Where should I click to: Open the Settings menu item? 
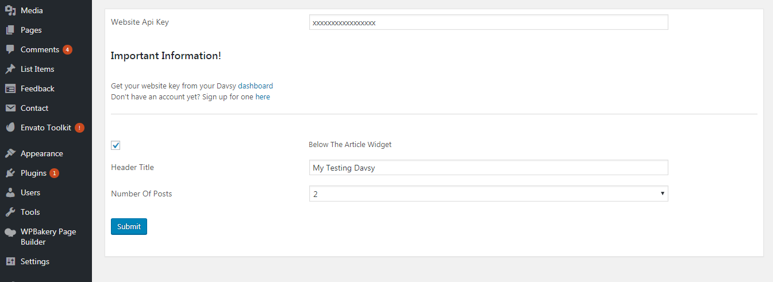point(34,261)
